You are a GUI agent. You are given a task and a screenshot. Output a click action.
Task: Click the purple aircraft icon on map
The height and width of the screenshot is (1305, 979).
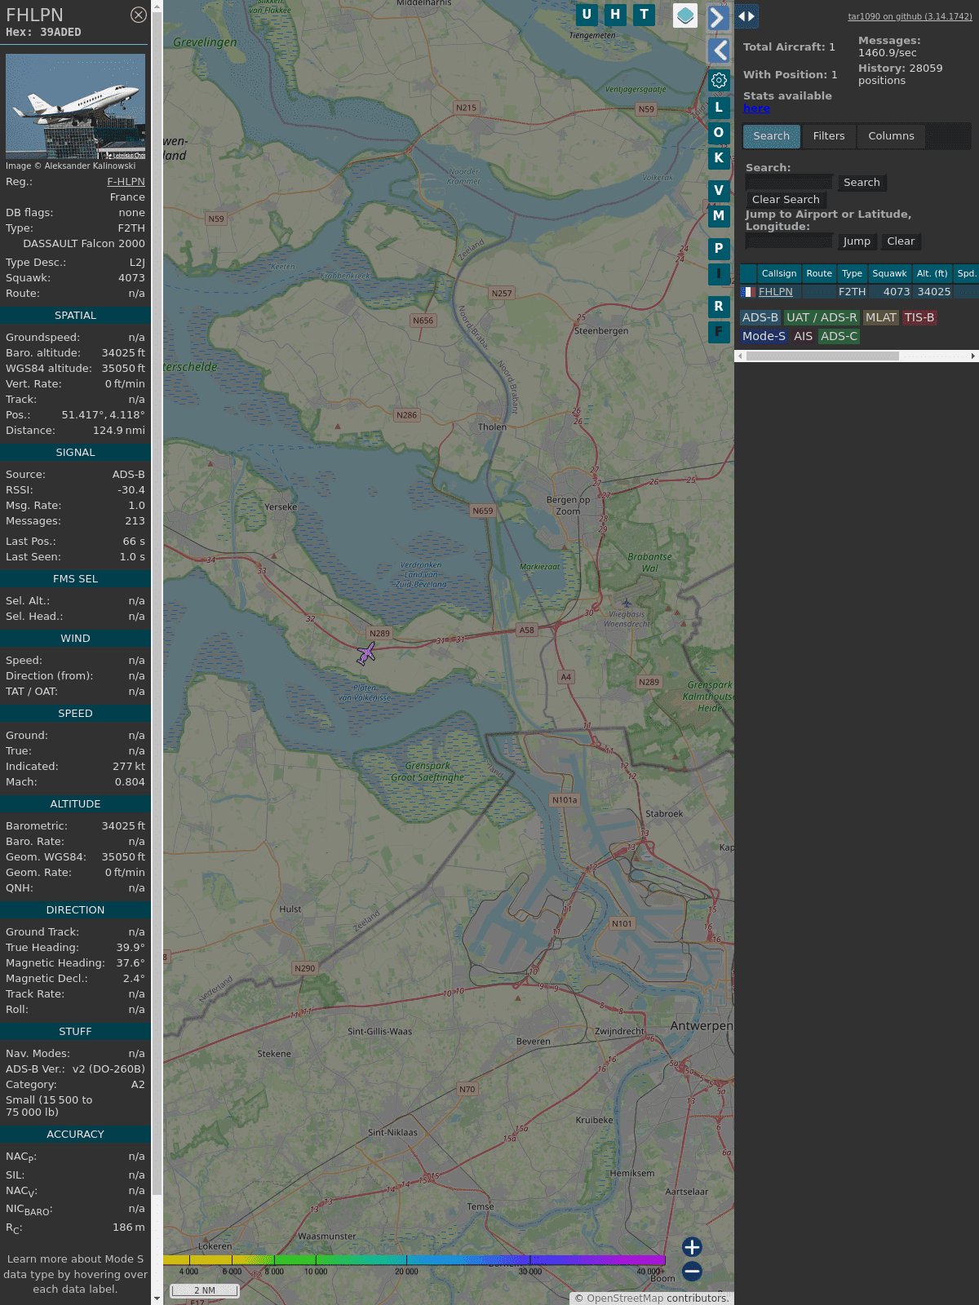pyautogui.click(x=366, y=653)
